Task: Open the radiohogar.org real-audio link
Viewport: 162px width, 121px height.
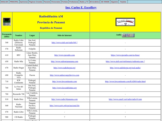Action: coord(125,68)
